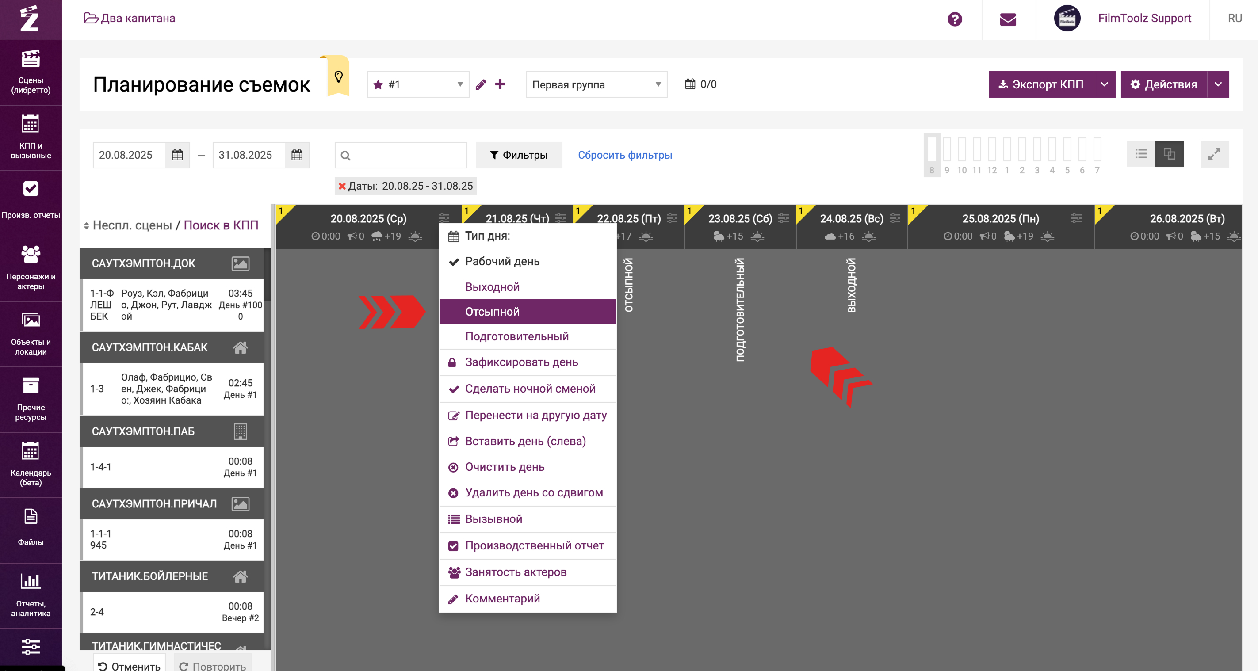Open Комментарий from the context menu
Viewport: 1258px width, 671px height.
point(528,599)
